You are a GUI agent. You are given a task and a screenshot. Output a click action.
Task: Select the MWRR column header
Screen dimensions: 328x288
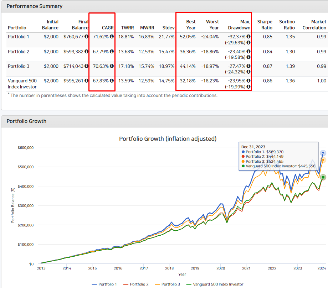pyautogui.click(x=147, y=28)
